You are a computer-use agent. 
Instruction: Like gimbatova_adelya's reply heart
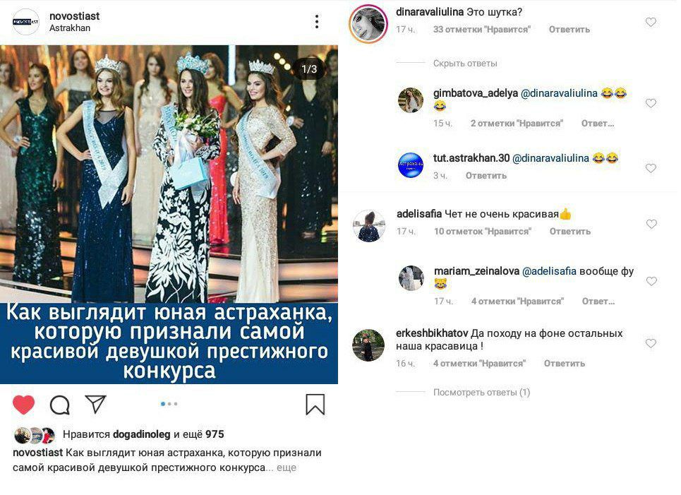tap(651, 103)
